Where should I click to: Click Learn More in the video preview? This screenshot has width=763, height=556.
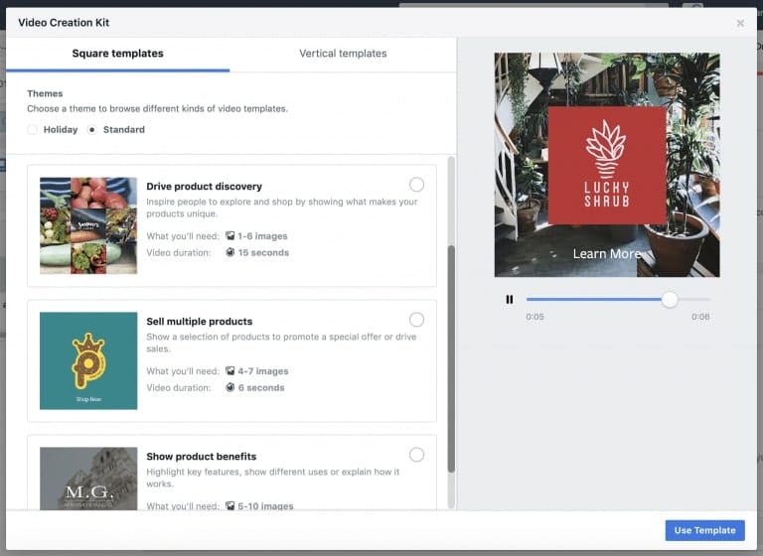pyautogui.click(x=607, y=254)
